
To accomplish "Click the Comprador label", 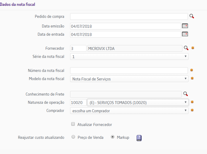I will (55, 110).
